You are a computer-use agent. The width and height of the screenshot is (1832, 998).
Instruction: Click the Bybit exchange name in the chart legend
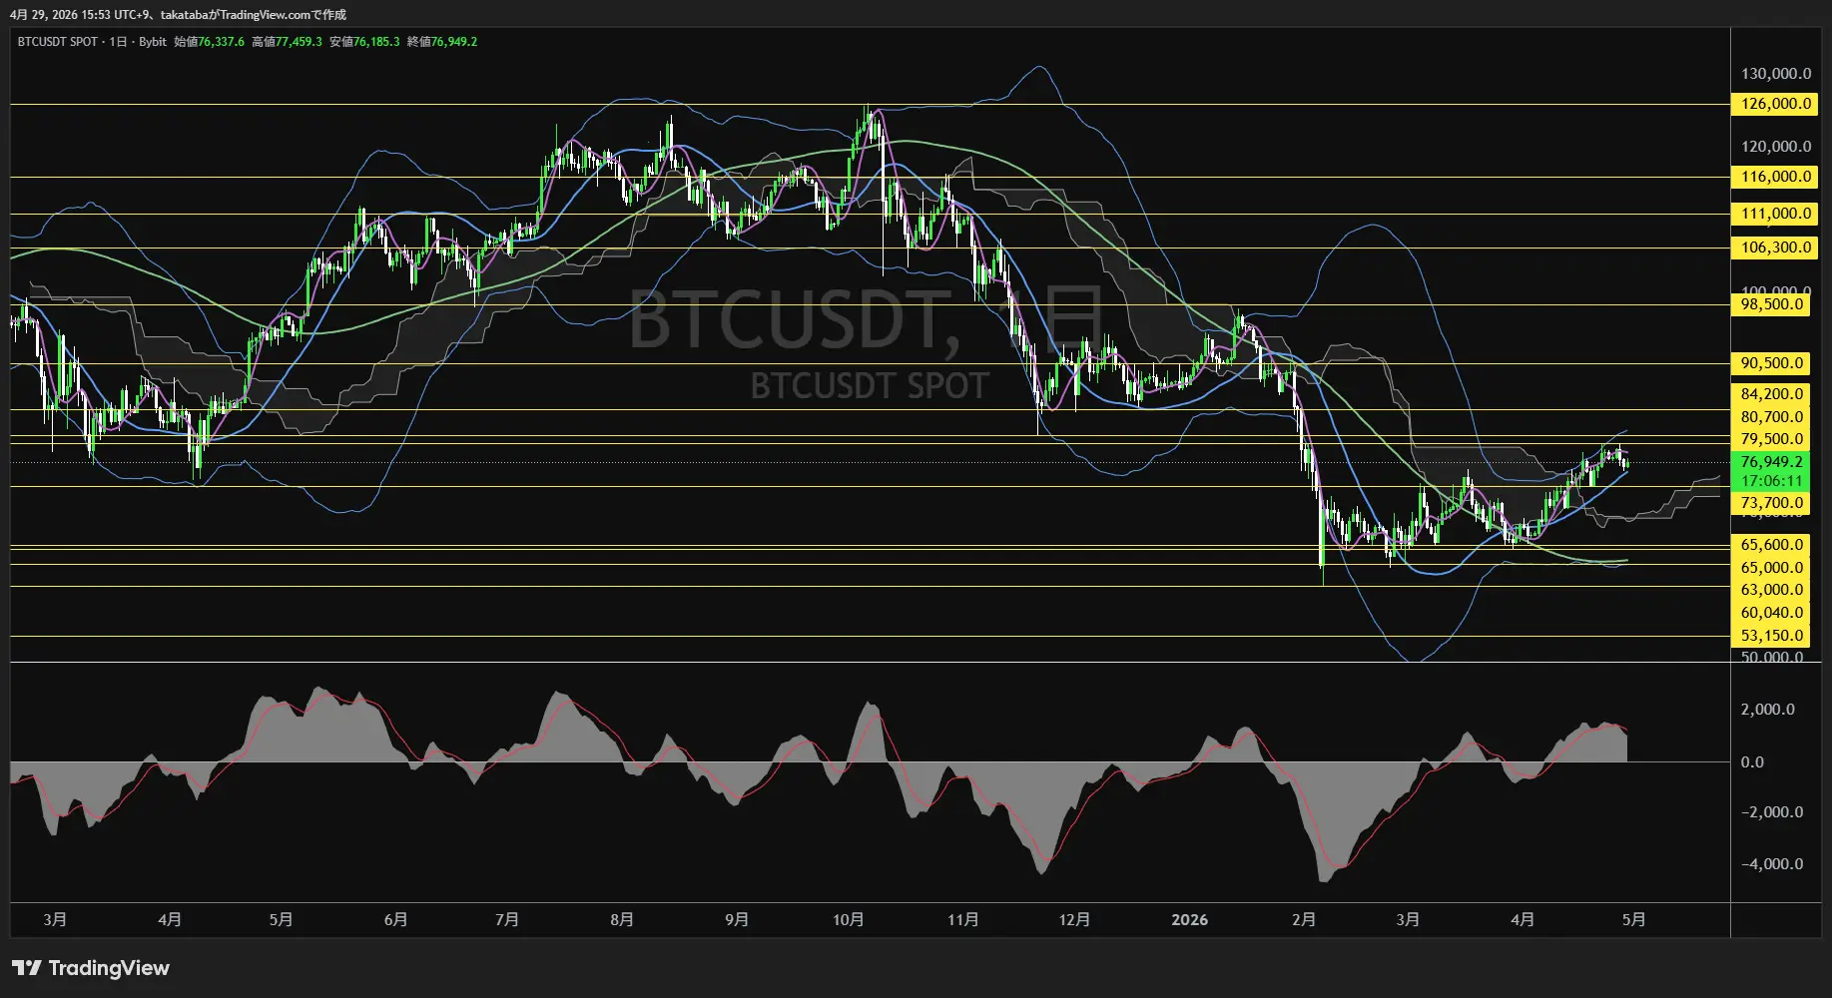click(151, 42)
